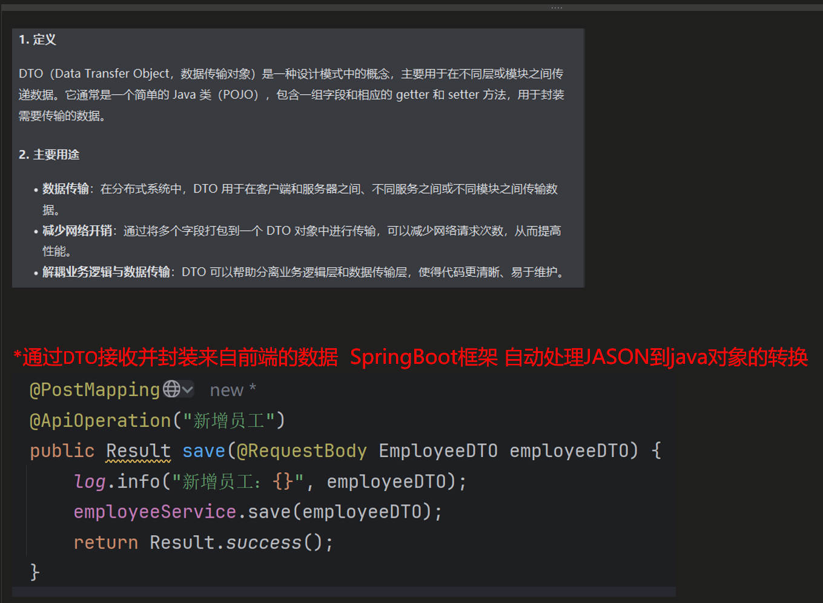823x603 pixels.
Task: Select the @PostMapping annotation
Action: click(x=94, y=390)
